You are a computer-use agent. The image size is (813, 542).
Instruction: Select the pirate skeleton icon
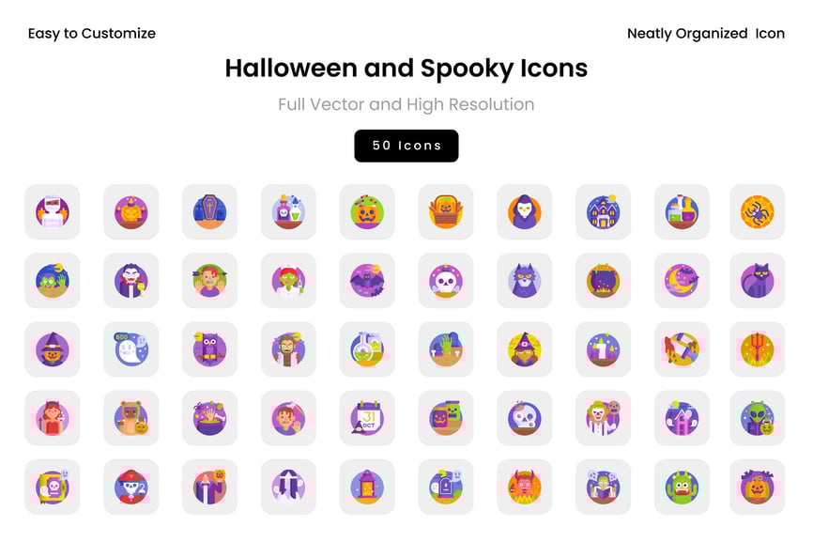131,486
